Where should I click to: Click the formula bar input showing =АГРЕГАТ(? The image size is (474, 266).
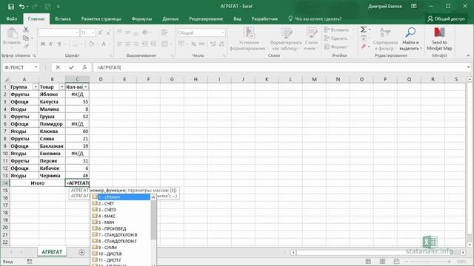point(278,67)
